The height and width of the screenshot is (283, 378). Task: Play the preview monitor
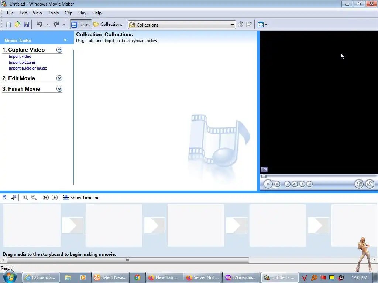pos(268,184)
